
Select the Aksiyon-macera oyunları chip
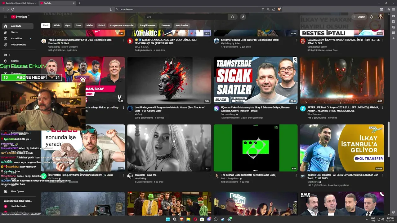click(x=122, y=25)
